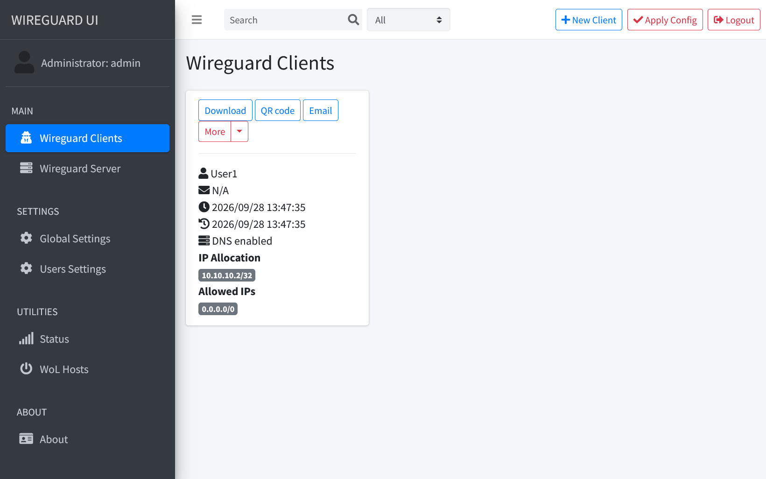Click the Global Settings gear icon

pyautogui.click(x=26, y=238)
